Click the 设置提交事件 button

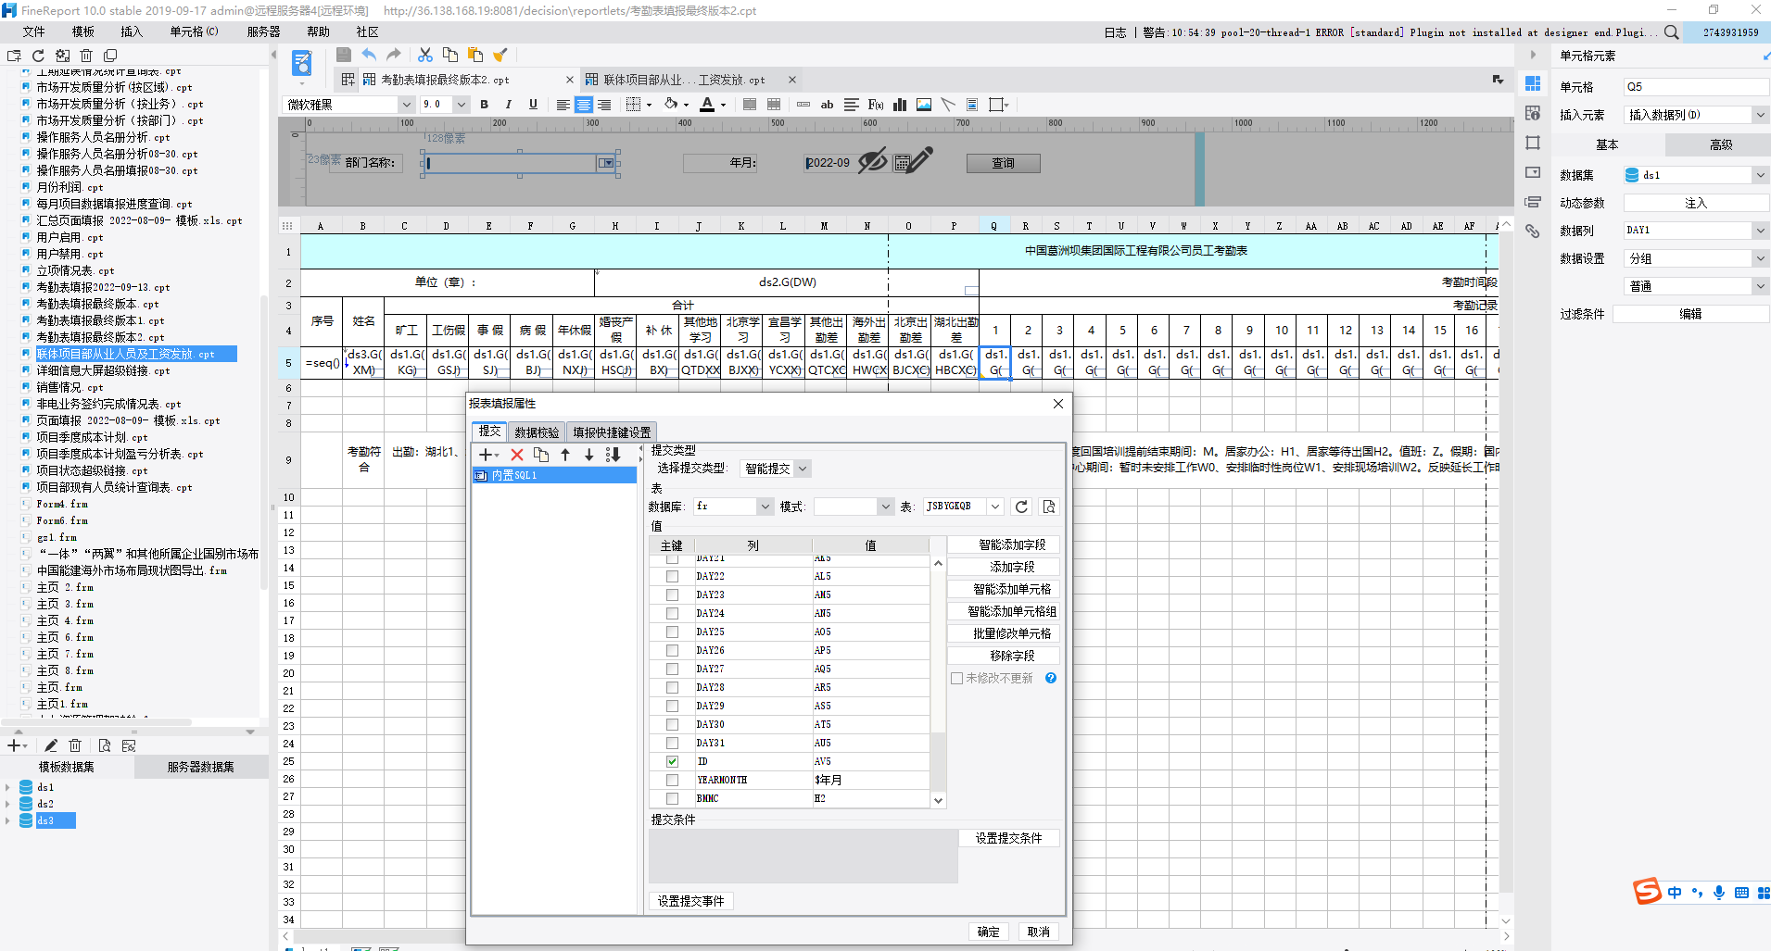[x=690, y=901]
